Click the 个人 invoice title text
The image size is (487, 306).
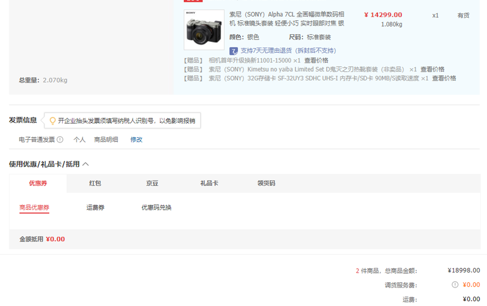coord(79,140)
